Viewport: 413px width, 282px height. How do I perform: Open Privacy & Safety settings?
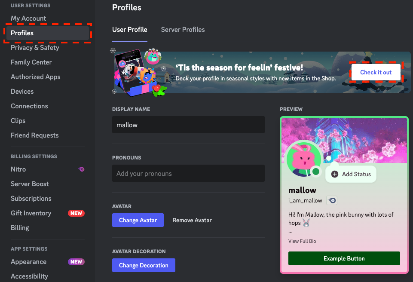[35, 48]
